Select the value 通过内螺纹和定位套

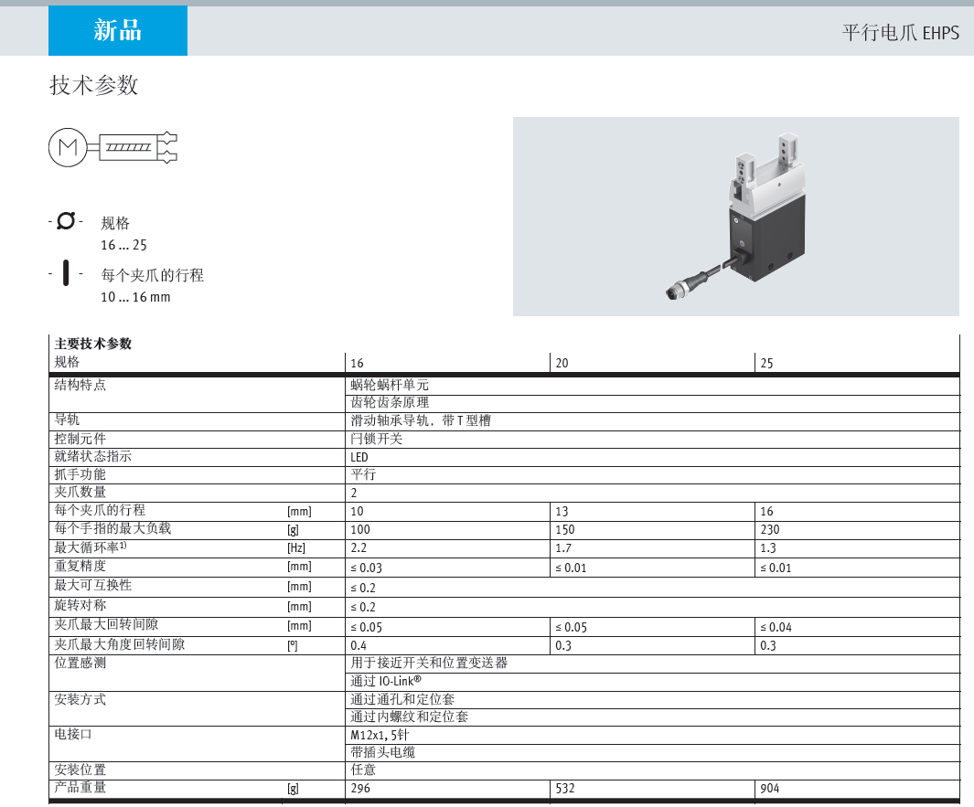tap(410, 717)
